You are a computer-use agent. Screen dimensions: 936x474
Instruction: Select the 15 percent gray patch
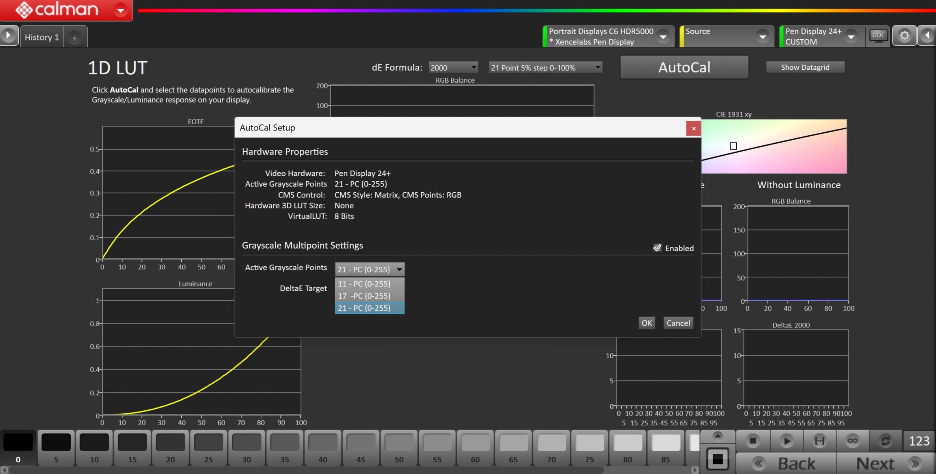click(x=132, y=448)
